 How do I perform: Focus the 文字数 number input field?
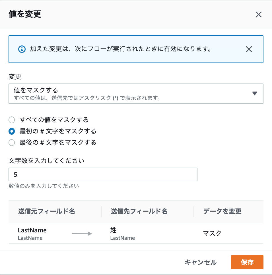[x=103, y=174]
